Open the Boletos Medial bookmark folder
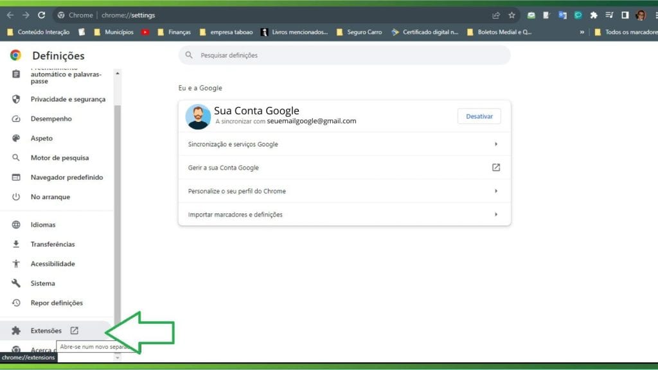Viewport: 658px width, 370px height. pyautogui.click(x=499, y=32)
